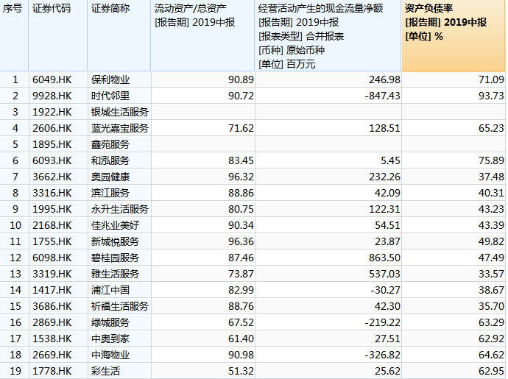Click the value 71.62

pyautogui.click(x=241, y=128)
